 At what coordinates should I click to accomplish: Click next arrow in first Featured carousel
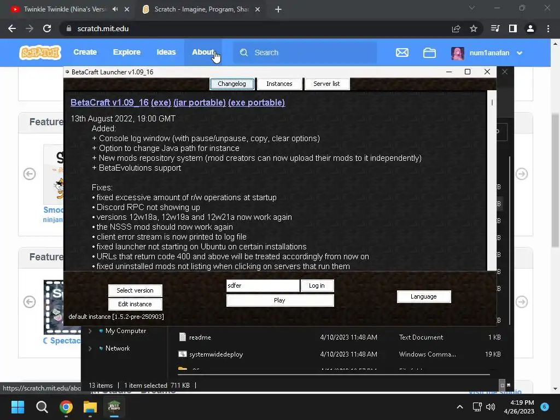pos(521,174)
